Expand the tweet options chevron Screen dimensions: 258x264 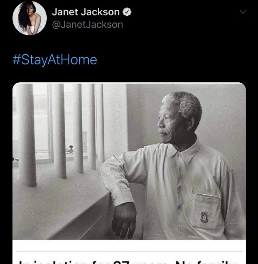[x=243, y=12]
